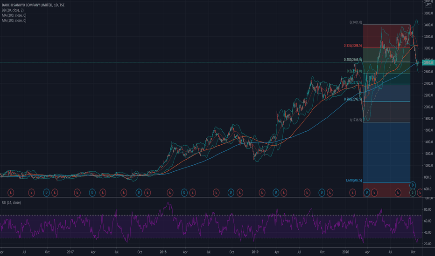Screen dimensions: 435x256
Task: Click the Fibonacci level label 0.382(2765.5)
Action: [x=353, y=60]
